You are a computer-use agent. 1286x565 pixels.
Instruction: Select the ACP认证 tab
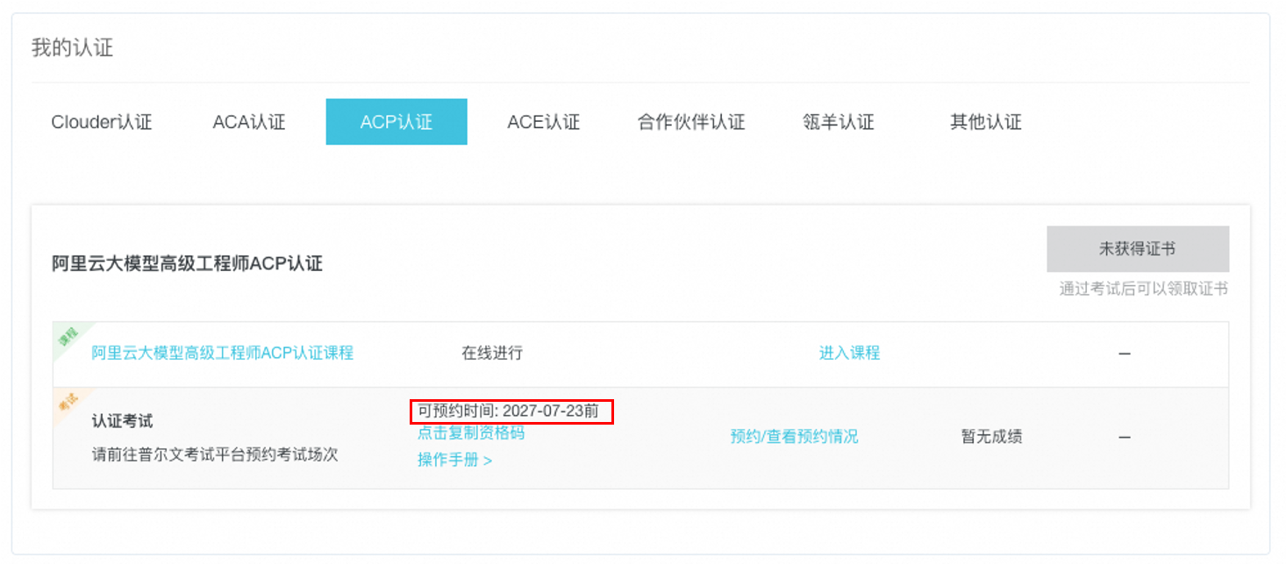(x=397, y=122)
